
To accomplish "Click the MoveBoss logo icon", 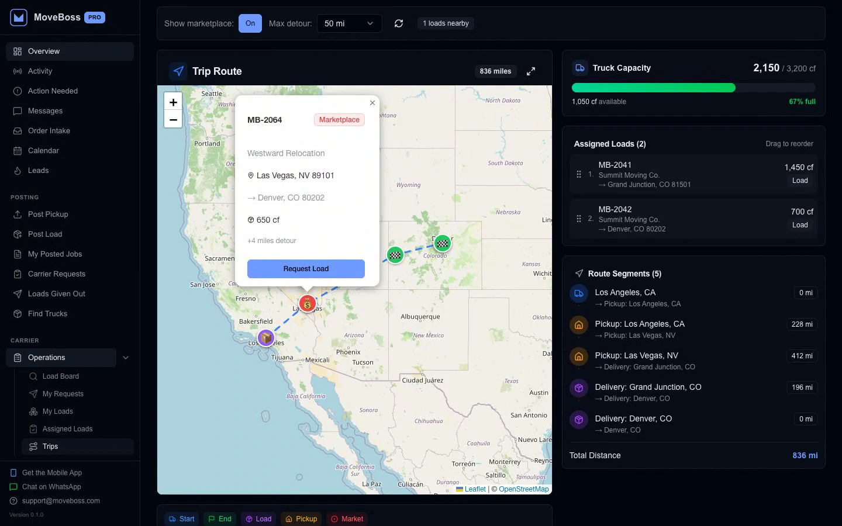I will click(19, 18).
